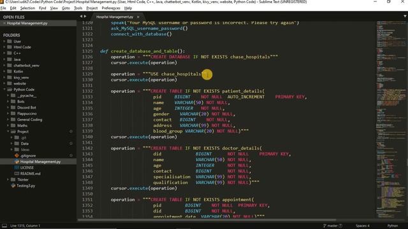Click the minimap code overview
The width and height of the screenshot is (408, 229).
pyautogui.click(x=391, y=120)
